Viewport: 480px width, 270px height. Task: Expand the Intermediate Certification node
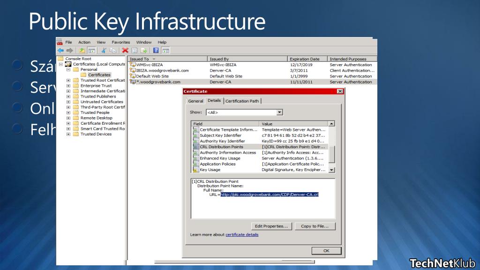click(68, 91)
